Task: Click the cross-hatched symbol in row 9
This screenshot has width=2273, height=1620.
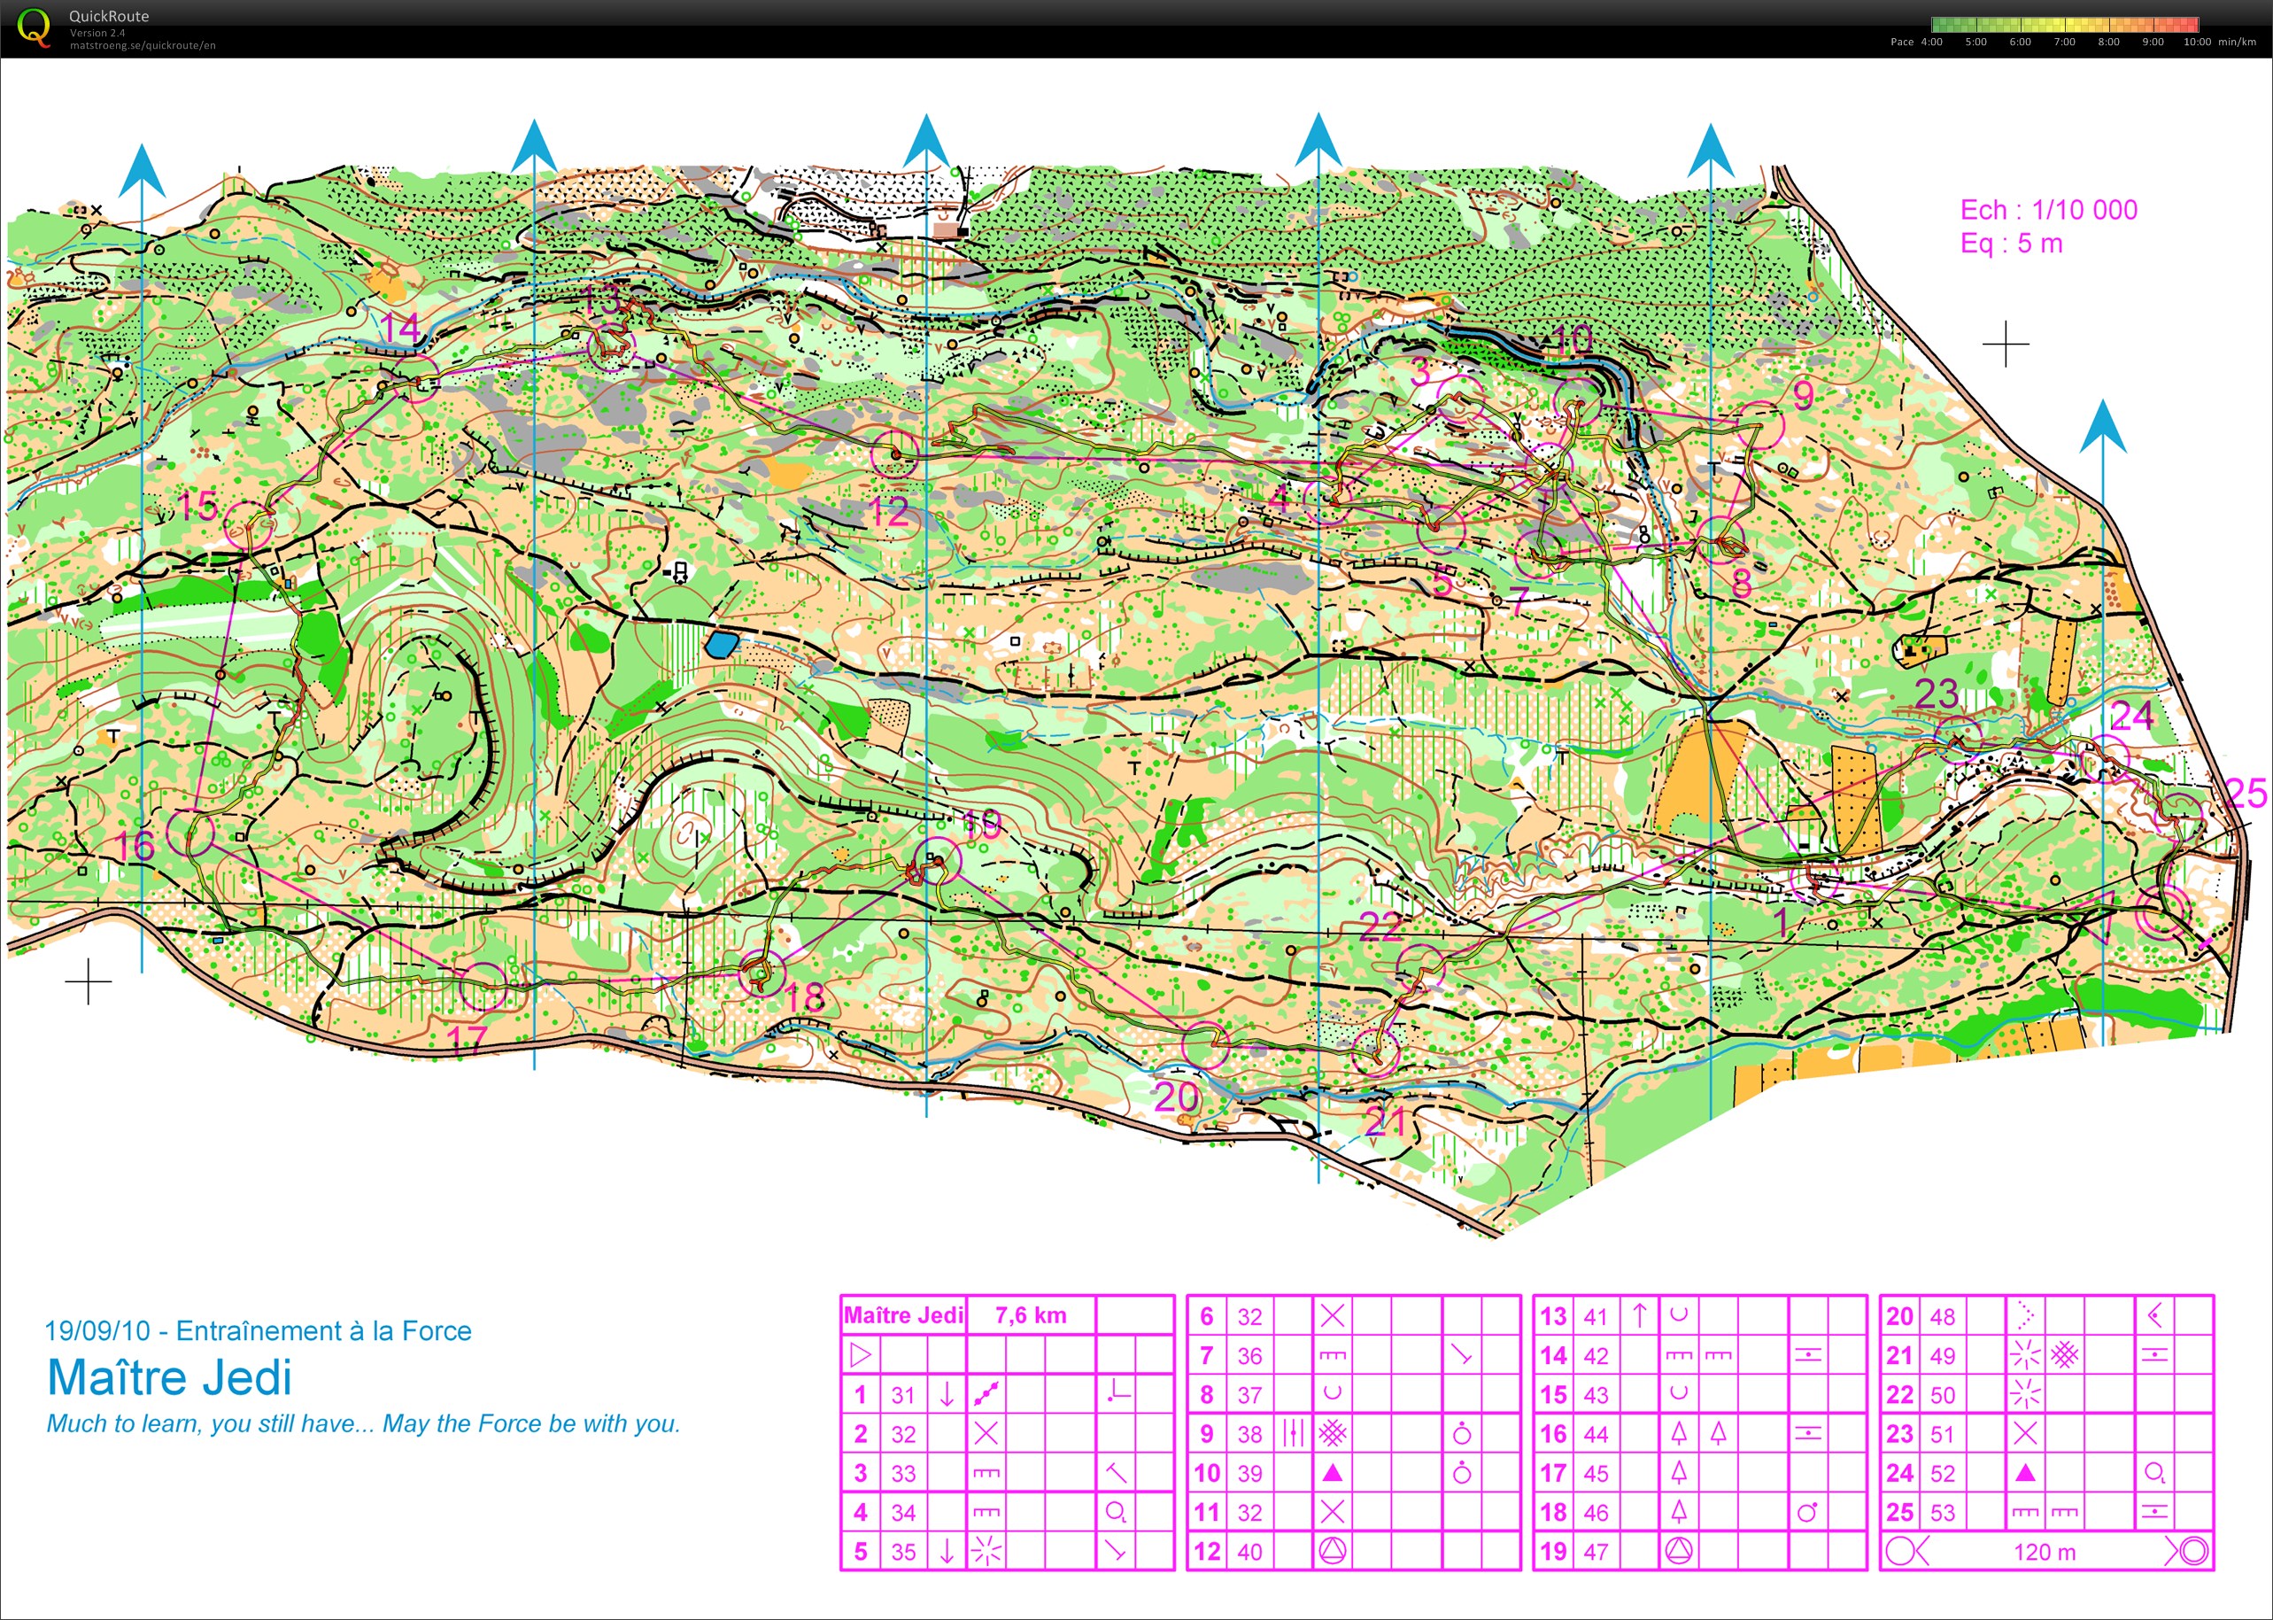Action: 1333,1433
